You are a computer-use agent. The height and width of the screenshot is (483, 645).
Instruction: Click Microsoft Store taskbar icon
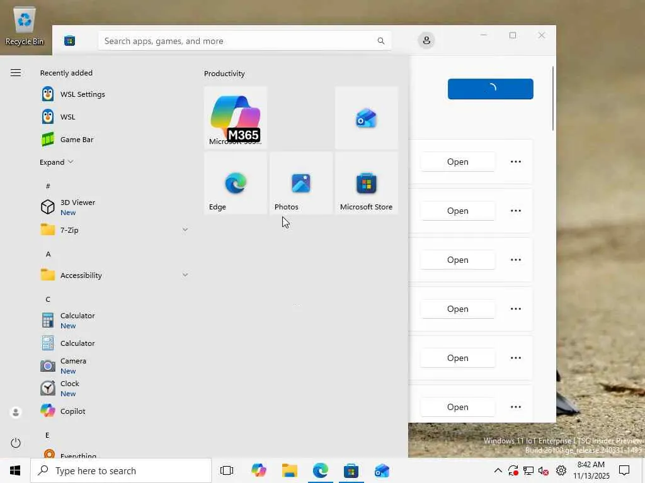click(351, 470)
